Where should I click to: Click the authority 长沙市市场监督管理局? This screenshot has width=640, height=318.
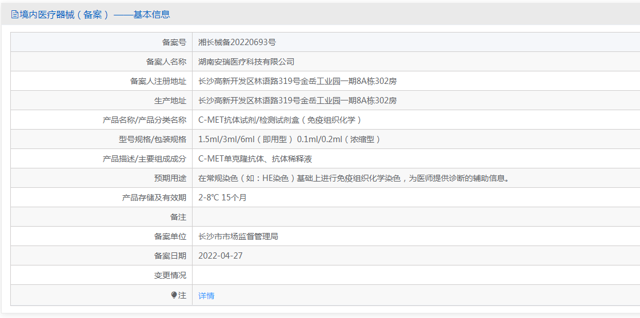238,236
